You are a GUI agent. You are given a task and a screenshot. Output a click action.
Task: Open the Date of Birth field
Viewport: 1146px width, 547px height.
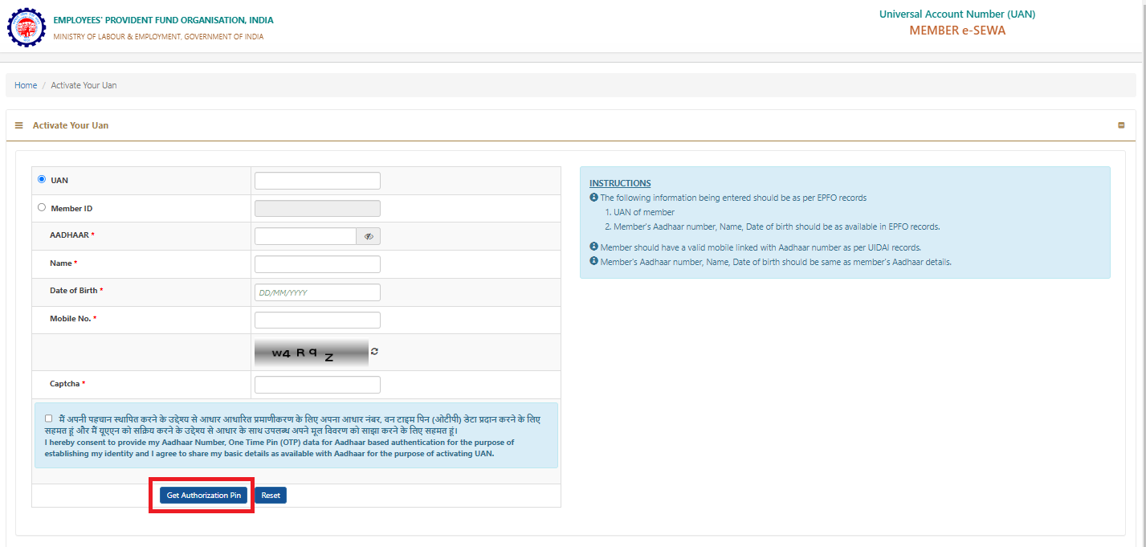pos(317,292)
